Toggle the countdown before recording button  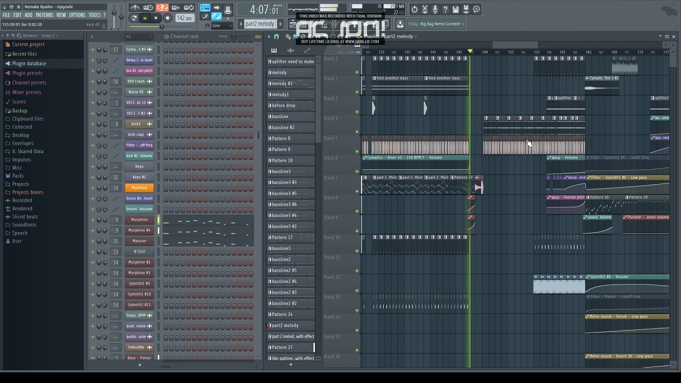pos(162,8)
